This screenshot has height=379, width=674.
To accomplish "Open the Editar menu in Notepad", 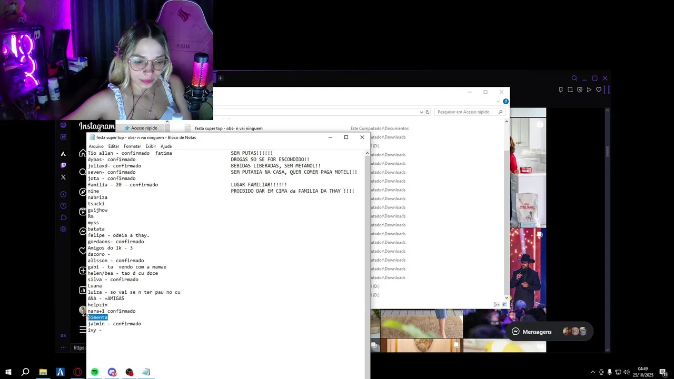I will (x=114, y=146).
